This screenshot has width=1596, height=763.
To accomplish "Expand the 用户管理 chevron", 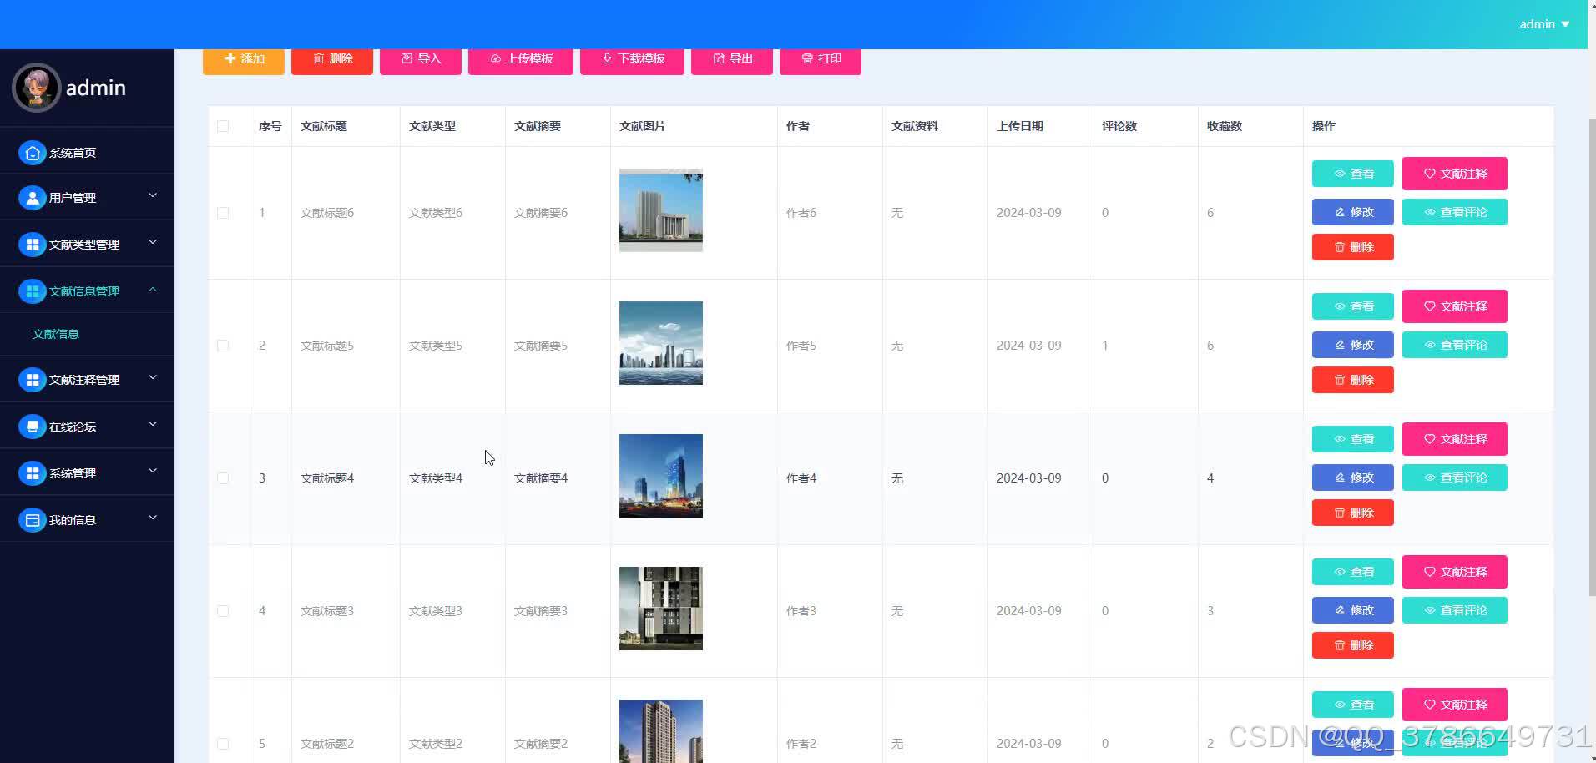I will tap(153, 195).
